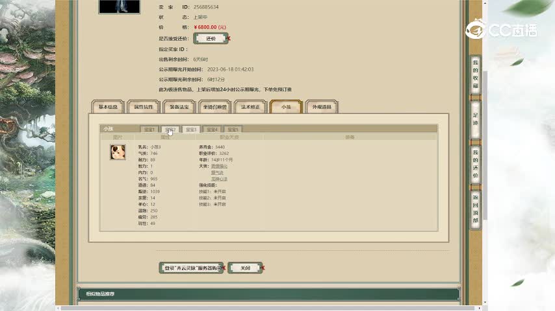Open the 足迹 sidebar item
Viewport: 555px width, 311px height.
pyautogui.click(x=476, y=119)
